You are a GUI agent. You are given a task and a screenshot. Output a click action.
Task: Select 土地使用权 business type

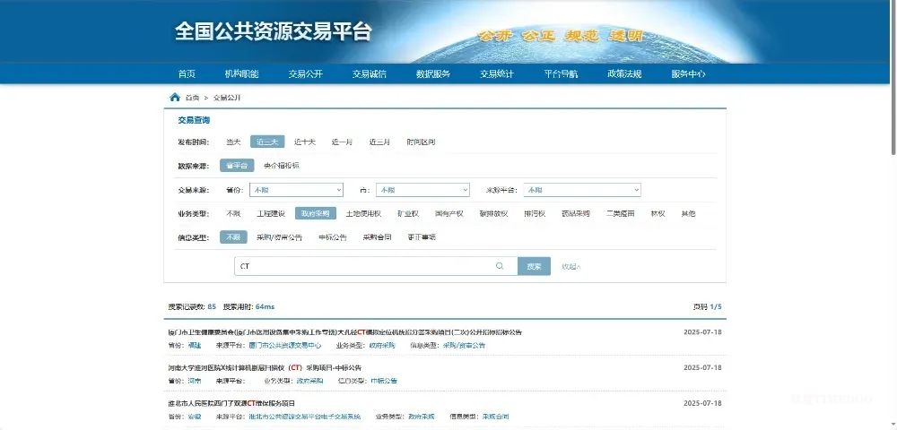pyautogui.click(x=364, y=213)
